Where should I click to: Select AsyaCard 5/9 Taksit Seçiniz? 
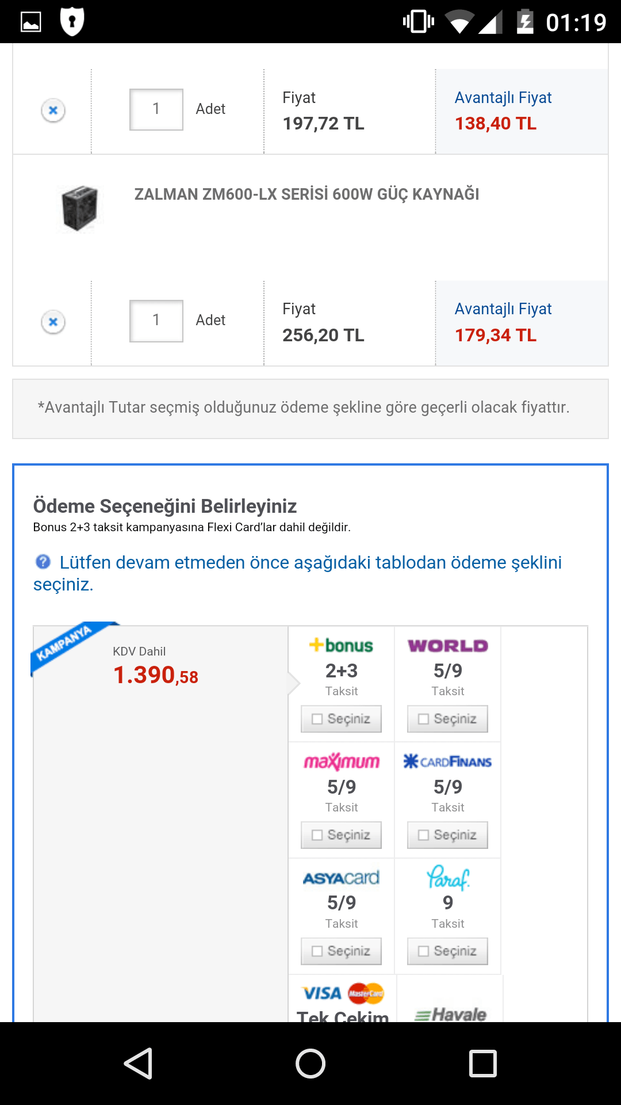341,951
